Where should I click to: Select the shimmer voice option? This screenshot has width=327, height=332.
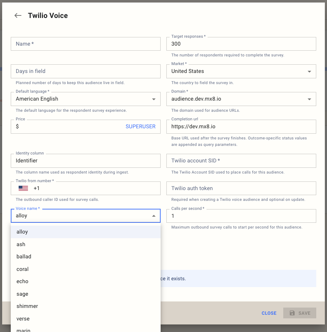27,306
